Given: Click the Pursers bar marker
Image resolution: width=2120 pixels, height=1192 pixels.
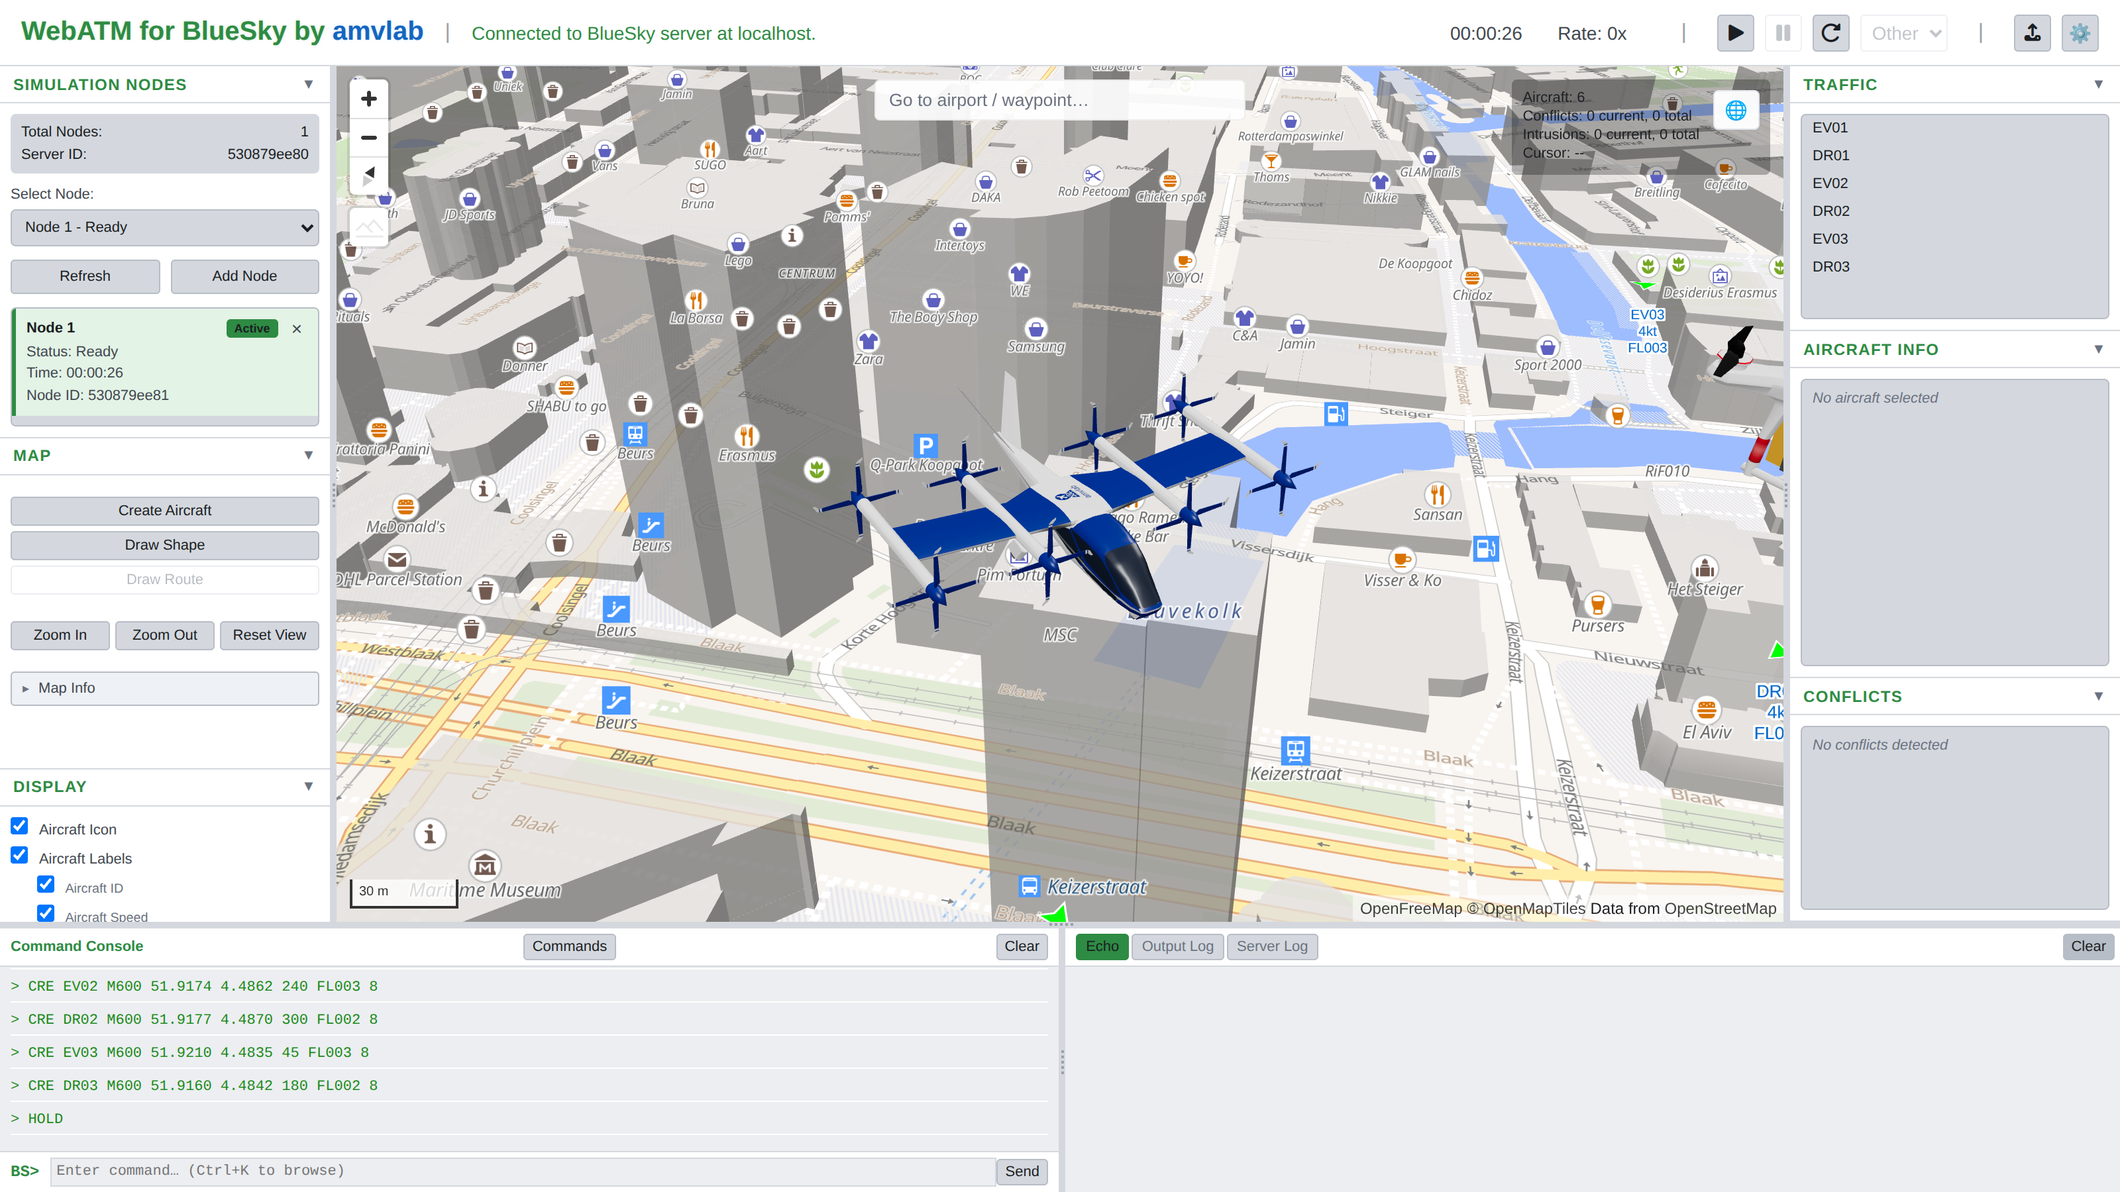Looking at the screenshot, I should click(1597, 605).
